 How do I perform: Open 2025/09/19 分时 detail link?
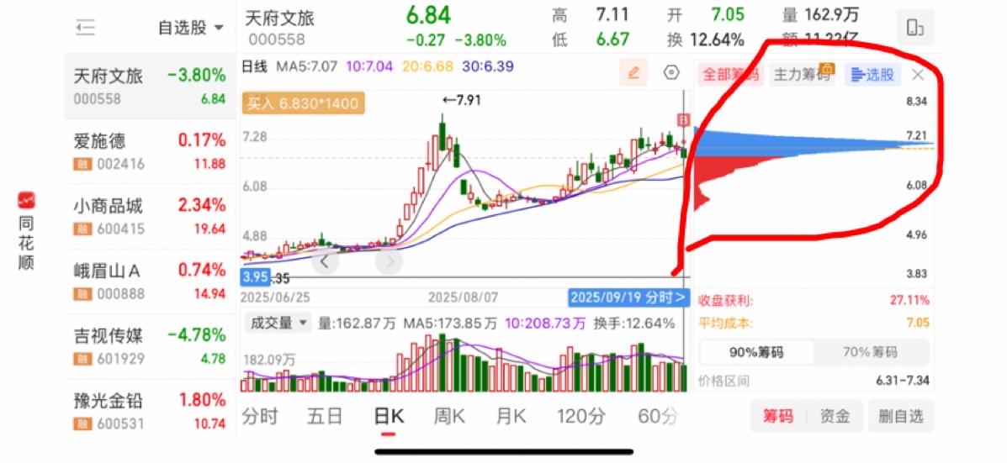coord(628,298)
